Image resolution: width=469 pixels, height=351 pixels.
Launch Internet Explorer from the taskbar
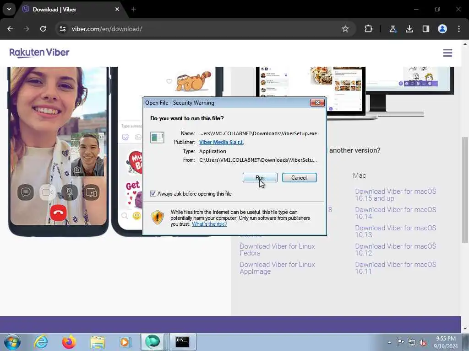tap(41, 342)
